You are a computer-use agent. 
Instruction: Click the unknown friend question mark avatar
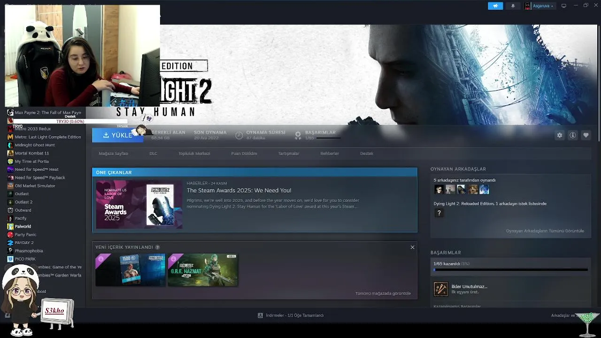[439, 213]
